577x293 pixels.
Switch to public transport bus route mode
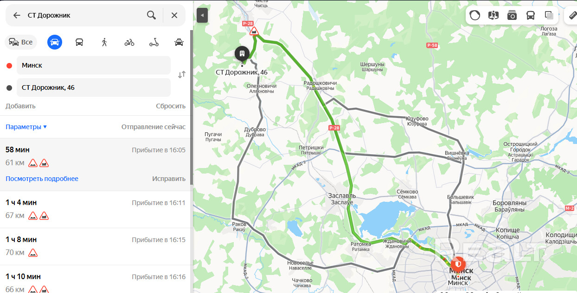coord(79,42)
